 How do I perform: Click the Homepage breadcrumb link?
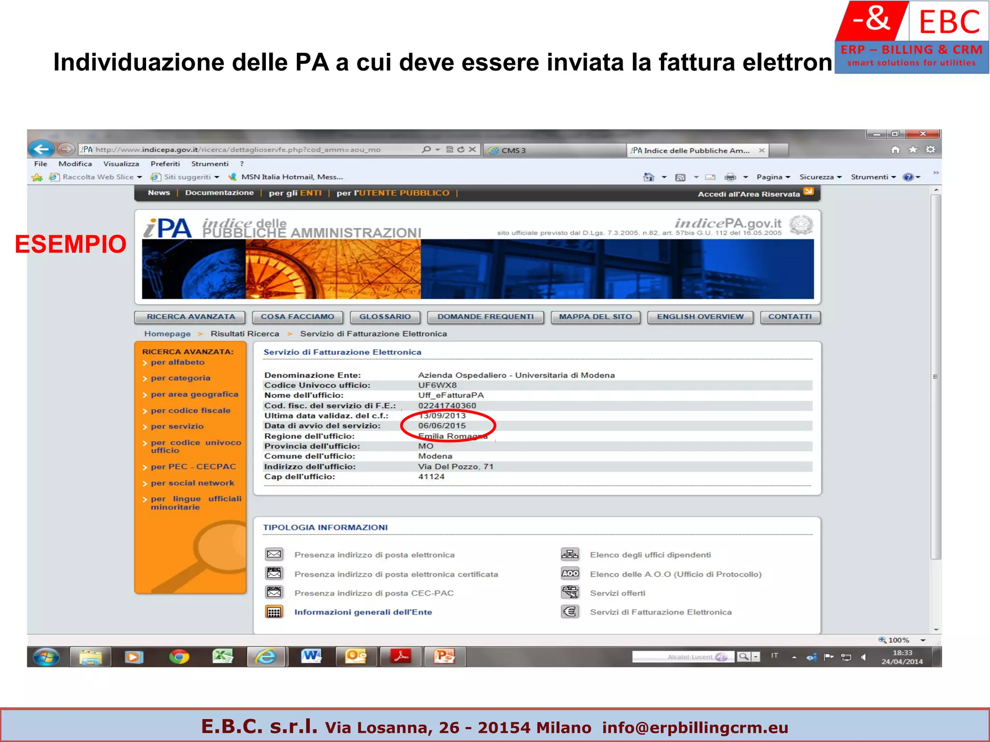click(x=167, y=334)
